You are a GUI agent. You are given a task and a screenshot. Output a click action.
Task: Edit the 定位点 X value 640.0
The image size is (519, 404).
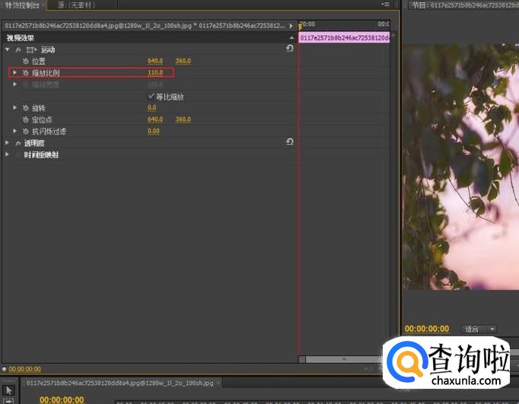(x=155, y=119)
